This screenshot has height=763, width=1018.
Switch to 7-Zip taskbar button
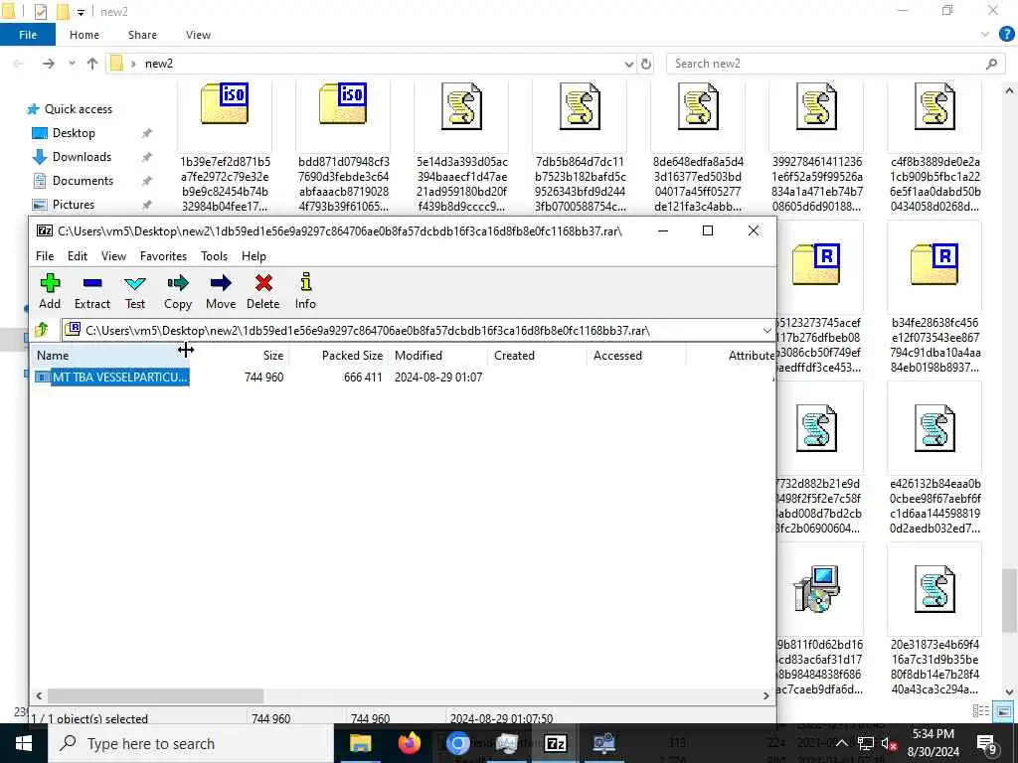point(555,743)
